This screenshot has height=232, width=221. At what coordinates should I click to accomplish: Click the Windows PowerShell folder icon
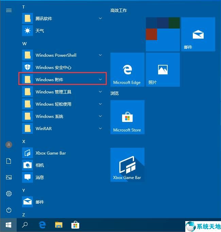28,55
